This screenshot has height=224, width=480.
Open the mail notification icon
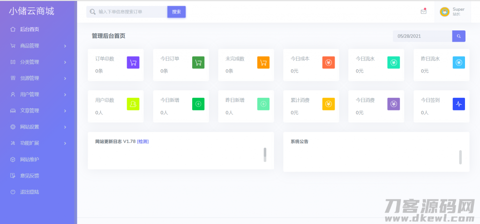click(423, 12)
